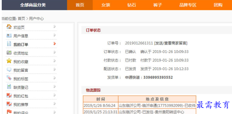Viewport: 232px width, 114px height.
Task: Open the 全部商品分类 category menu
Action: [34, 5]
